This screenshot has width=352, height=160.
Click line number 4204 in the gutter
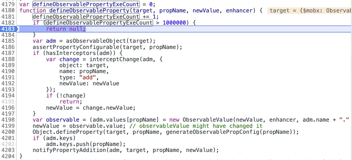coord(8,156)
